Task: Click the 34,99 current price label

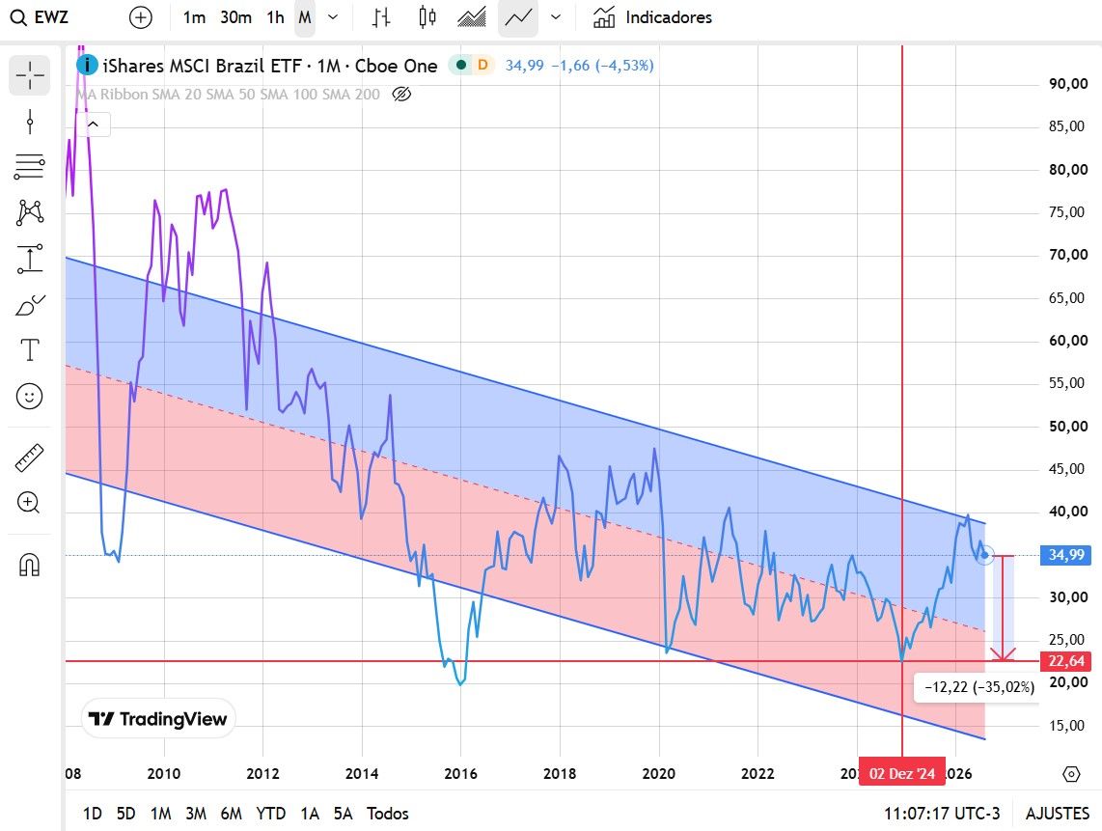Action: pos(1066,555)
